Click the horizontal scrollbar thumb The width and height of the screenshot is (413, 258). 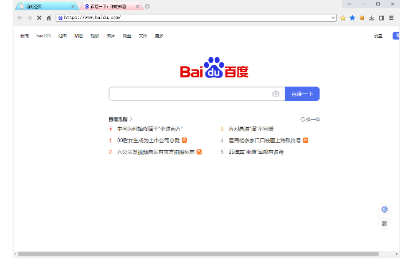point(198,254)
